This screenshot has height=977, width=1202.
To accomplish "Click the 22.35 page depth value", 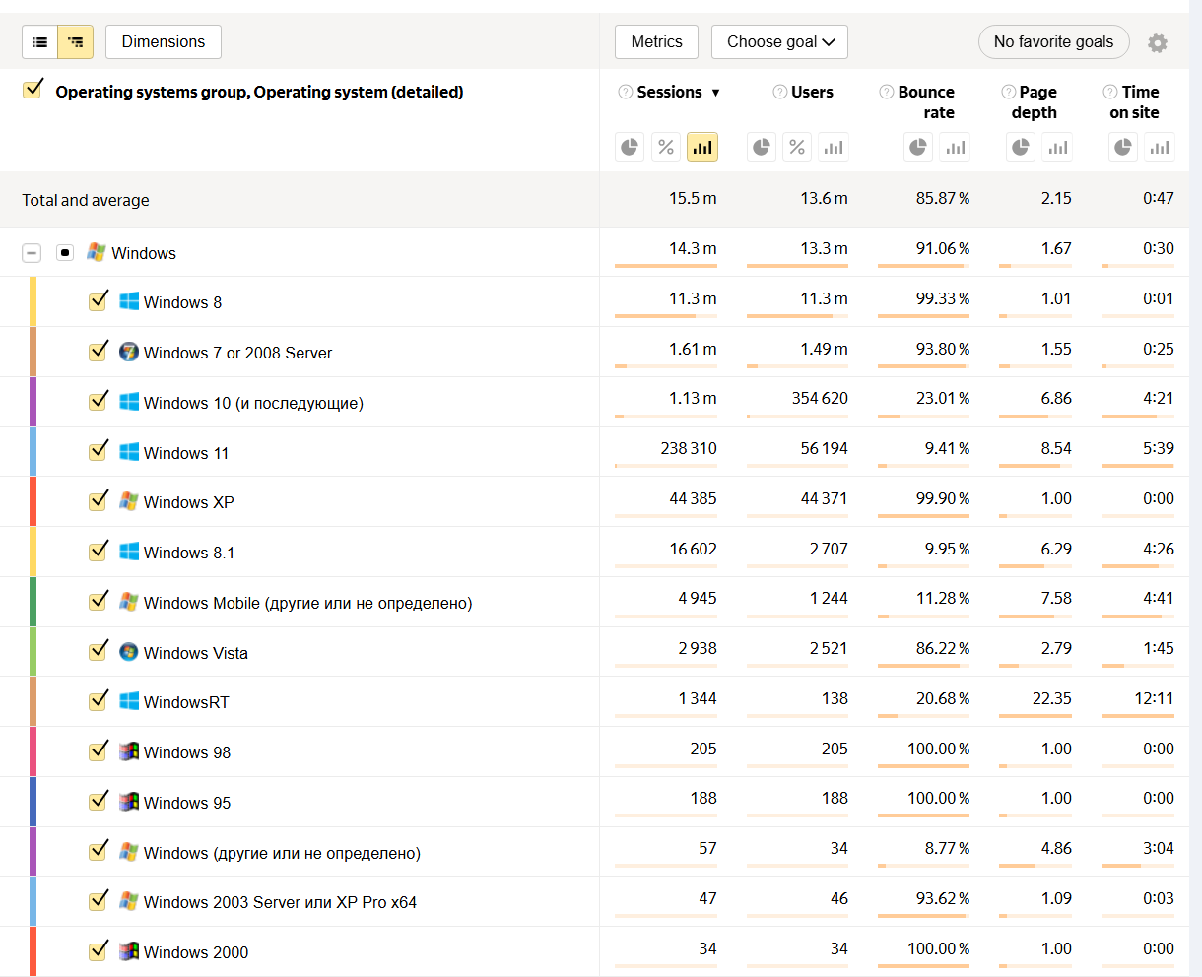I will pos(1051,698).
